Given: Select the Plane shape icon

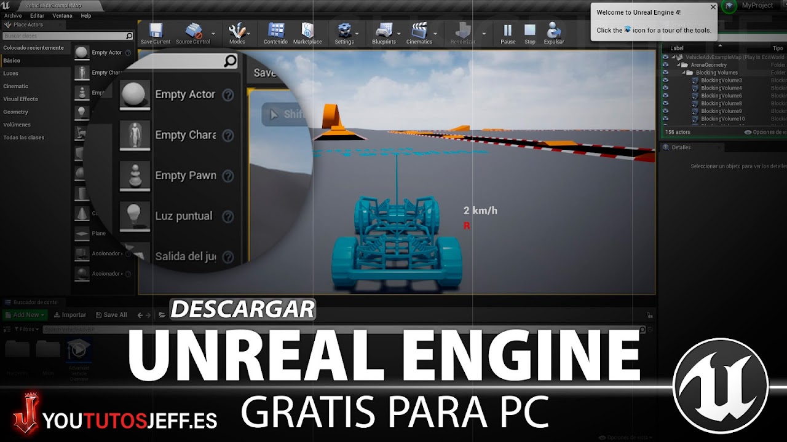Looking at the screenshot, I should [81, 233].
